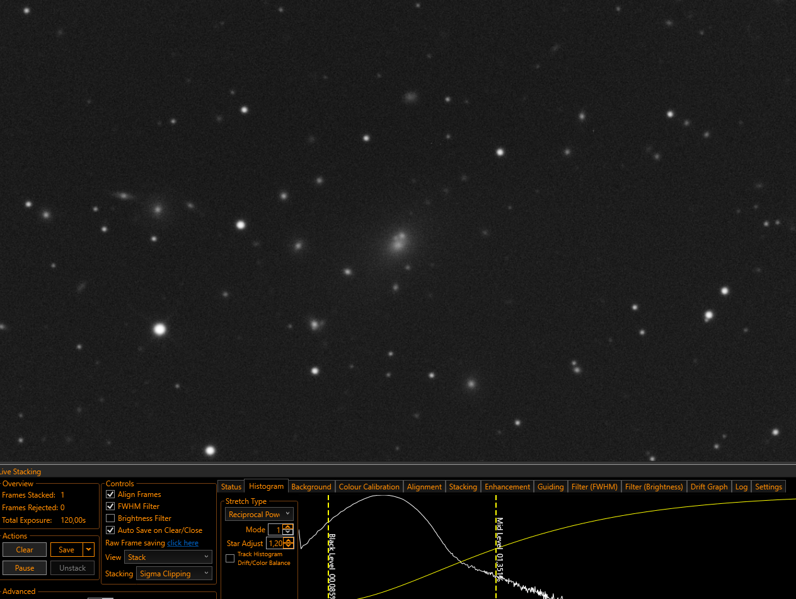Decrease Star Adjust with down arrow
796x599 pixels.
tap(289, 546)
